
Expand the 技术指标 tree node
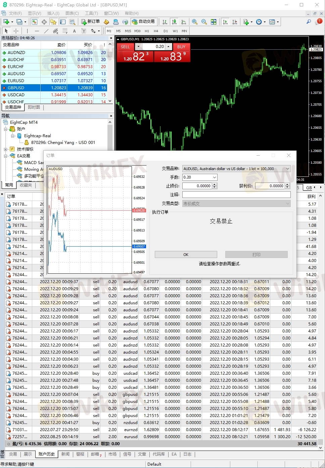click(6, 149)
